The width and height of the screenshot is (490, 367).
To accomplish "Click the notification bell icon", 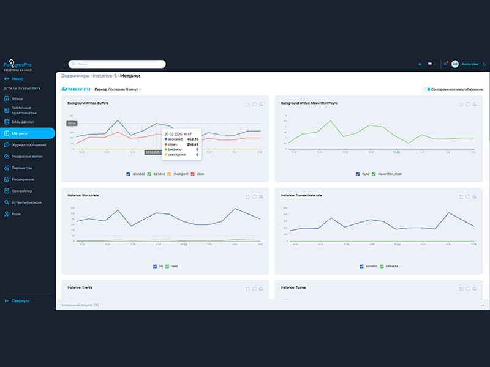I will pyautogui.click(x=446, y=64).
